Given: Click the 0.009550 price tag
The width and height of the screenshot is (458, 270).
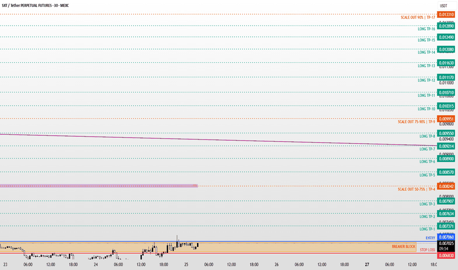Looking at the screenshot, I should 446,134.
